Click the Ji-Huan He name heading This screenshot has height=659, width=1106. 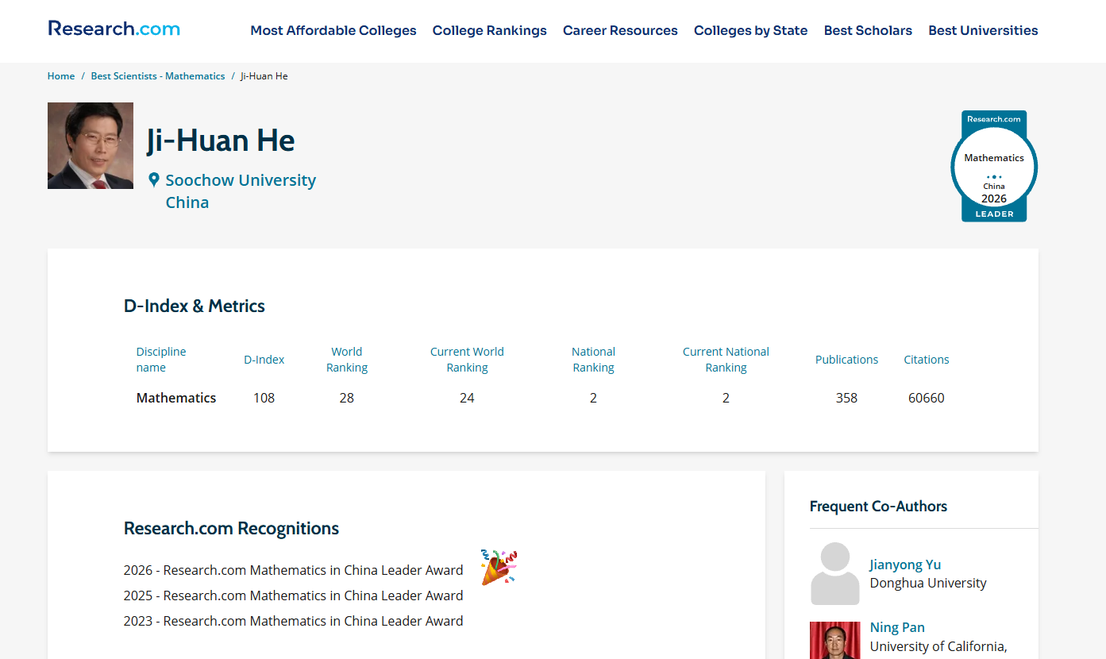click(x=221, y=141)
